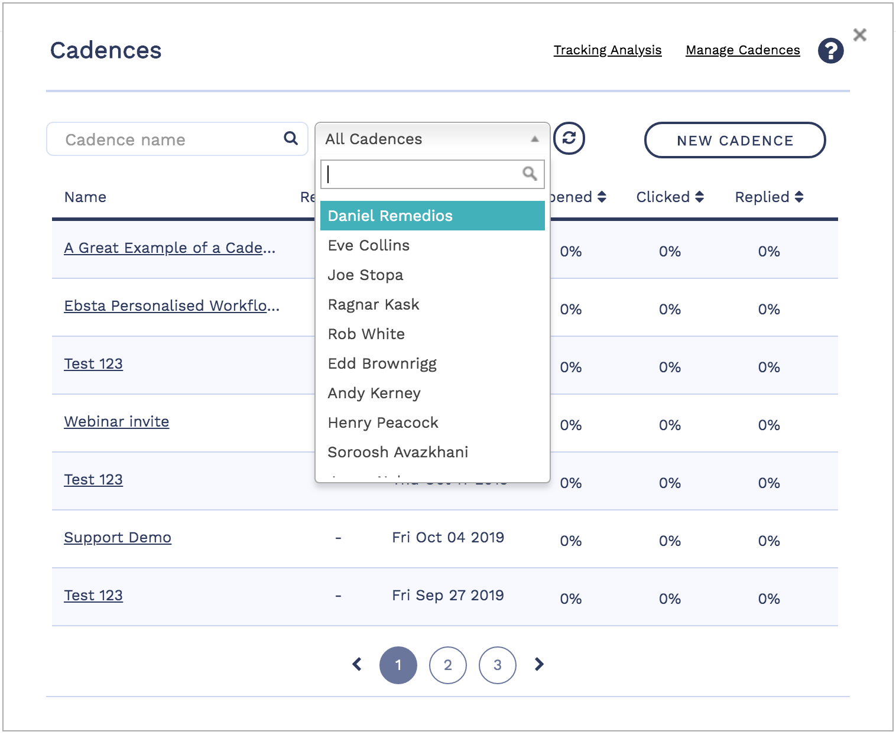Pick Ragnar Kask from owner list
This screenshot has height=735, width=896.
(x=374, y=304)
